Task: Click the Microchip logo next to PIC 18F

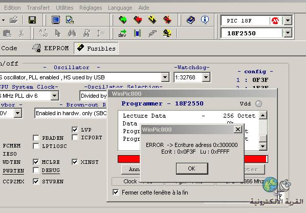Action: click(x=275, y=20)
